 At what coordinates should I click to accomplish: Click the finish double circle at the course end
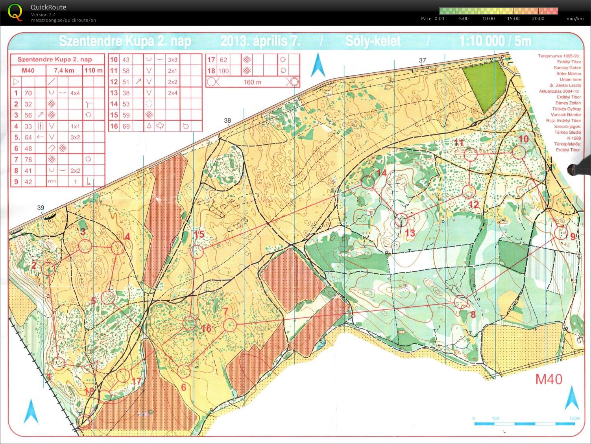pyautogui.click(x=84, y=422)
